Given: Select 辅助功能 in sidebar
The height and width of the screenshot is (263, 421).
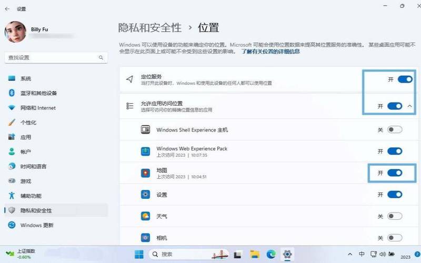Looking at the screenshot, I should (56, 196).
